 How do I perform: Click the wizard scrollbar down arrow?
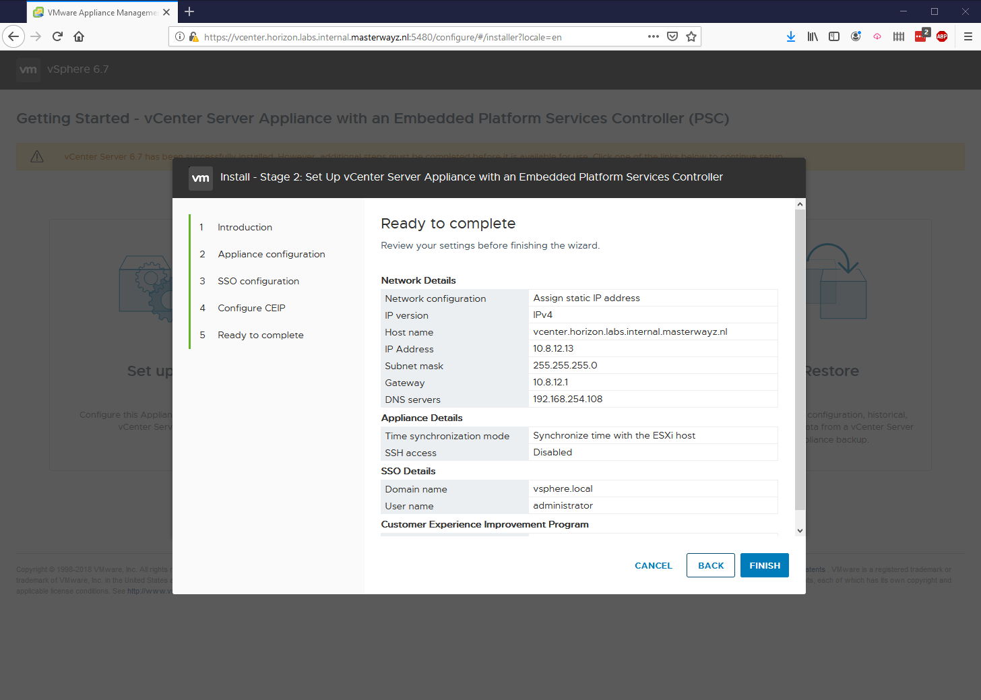(800, 531)
